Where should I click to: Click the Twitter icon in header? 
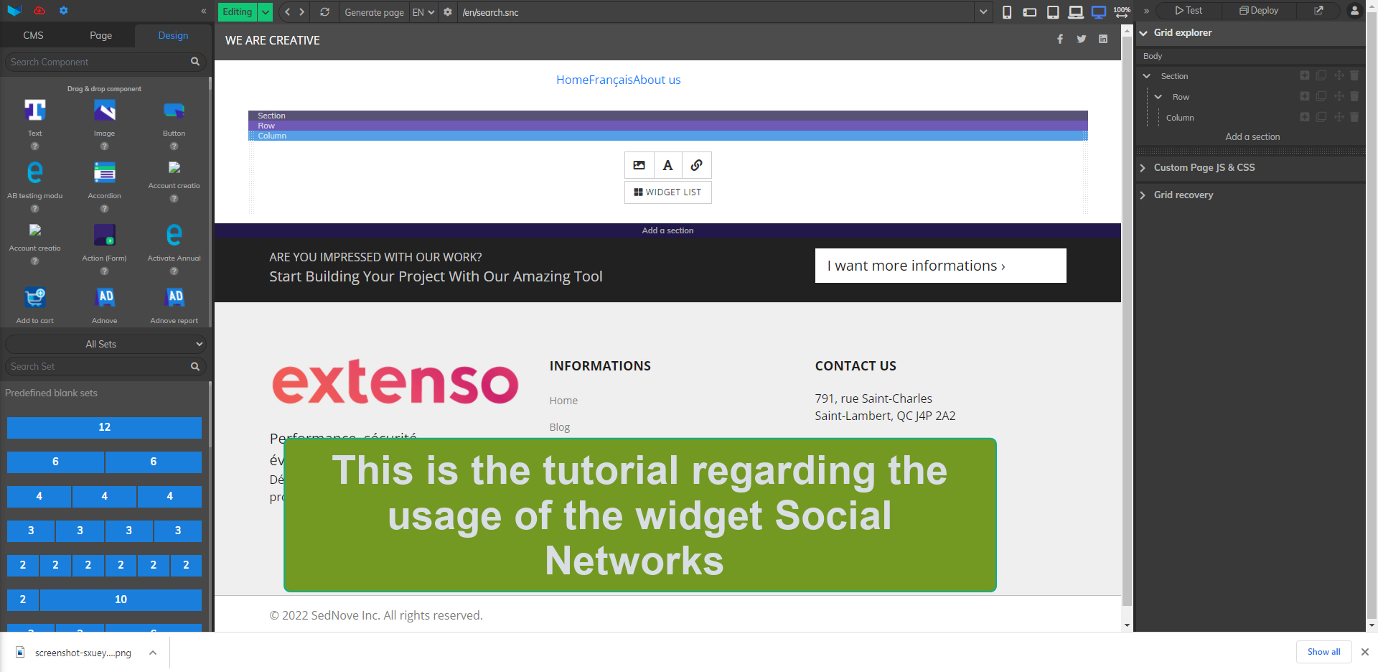pyautogui.click(x=1081, y=39)
